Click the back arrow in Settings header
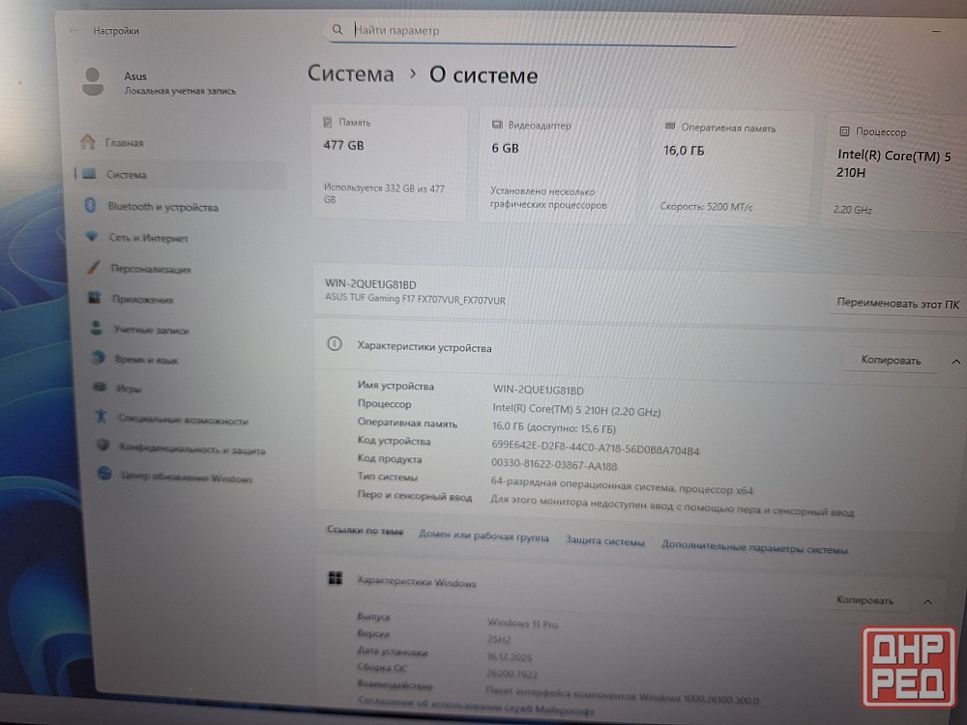Image resolution: width=967 pixels, height=725 pixels. click(x=73, y=30)
